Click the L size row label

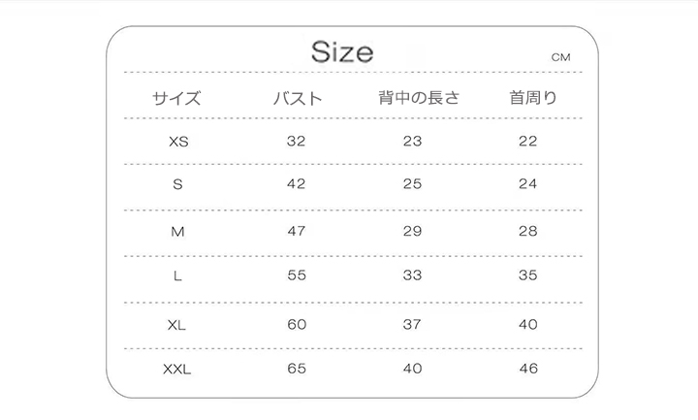tap(177, 275)
